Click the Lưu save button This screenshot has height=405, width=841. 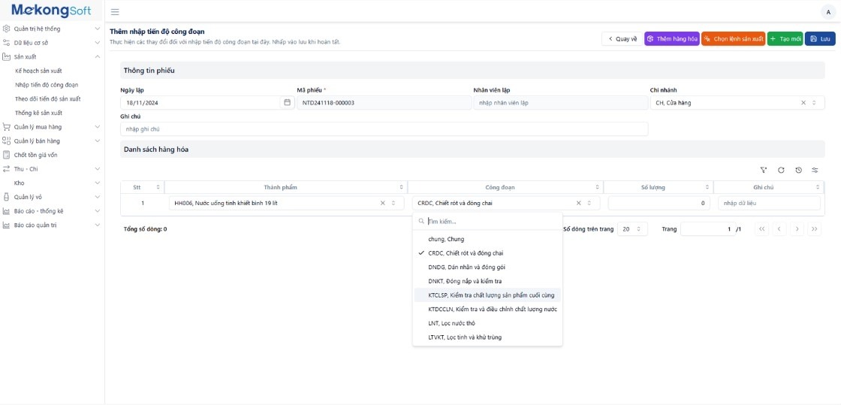(820, 38)
